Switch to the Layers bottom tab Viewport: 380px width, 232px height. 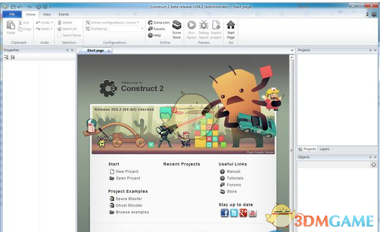click(324, 149)
